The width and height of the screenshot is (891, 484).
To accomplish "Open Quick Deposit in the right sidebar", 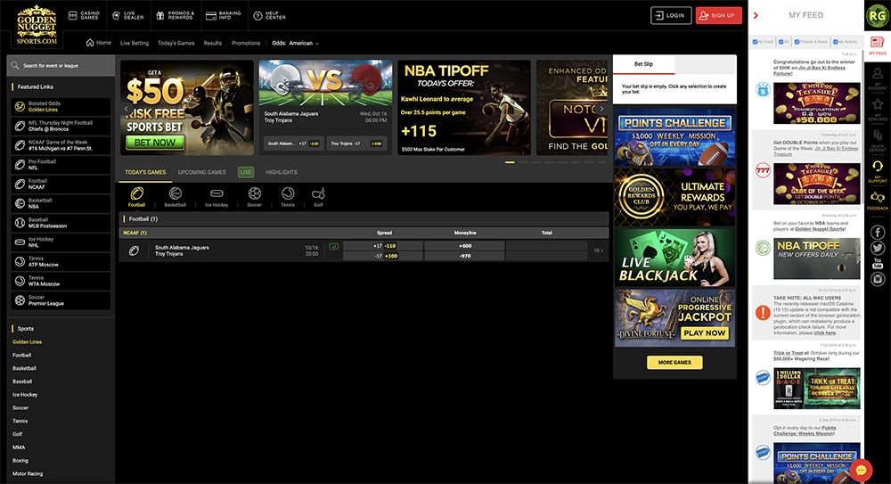I will tap(878, 141).
